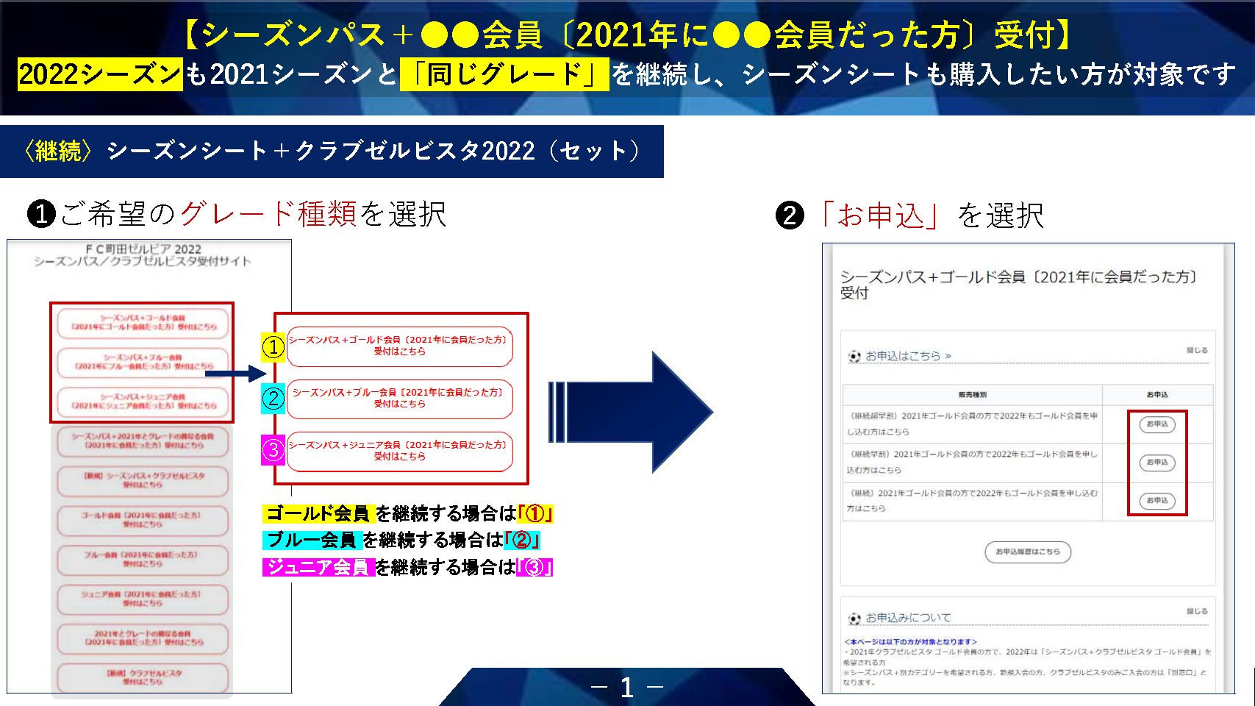Select enlarged シーズンパス+ゴールド会員 button in callout
Screen dimensions: 1255x706
[x=399, y=346]
